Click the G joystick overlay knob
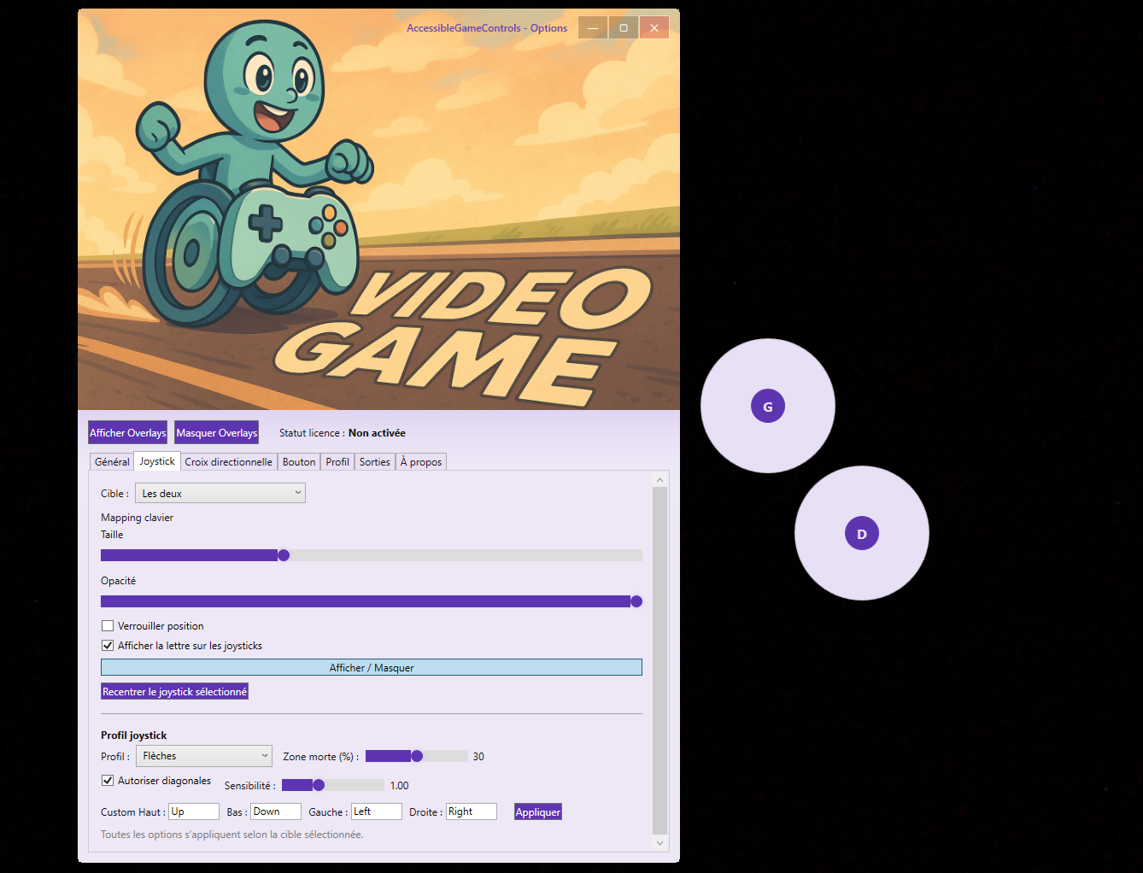1143x873 pixels. click(x=767, y=407)
